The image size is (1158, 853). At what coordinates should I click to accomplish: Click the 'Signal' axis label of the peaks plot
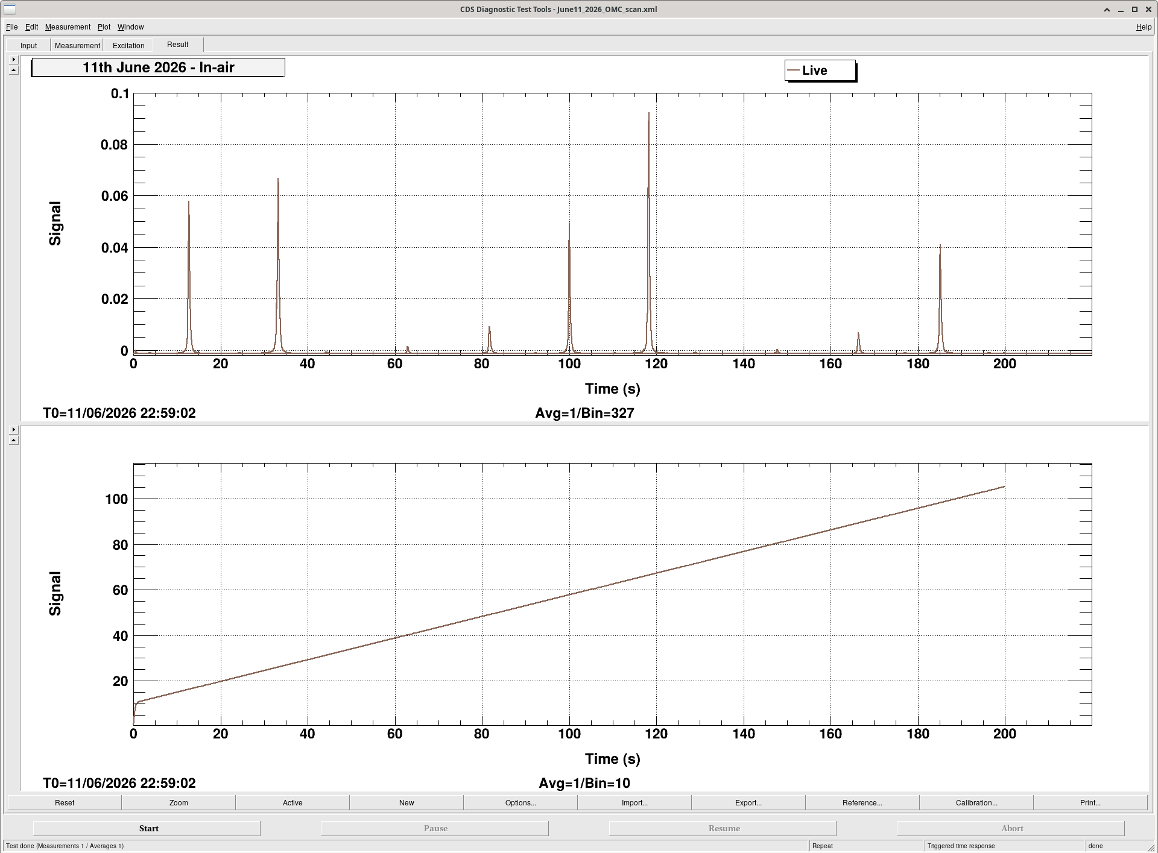tap(55, 224)
